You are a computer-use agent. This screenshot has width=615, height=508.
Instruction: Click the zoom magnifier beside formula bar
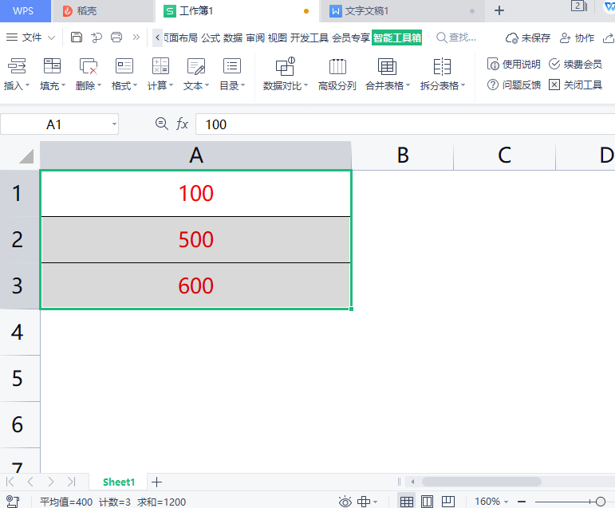(x=161, y=124)
